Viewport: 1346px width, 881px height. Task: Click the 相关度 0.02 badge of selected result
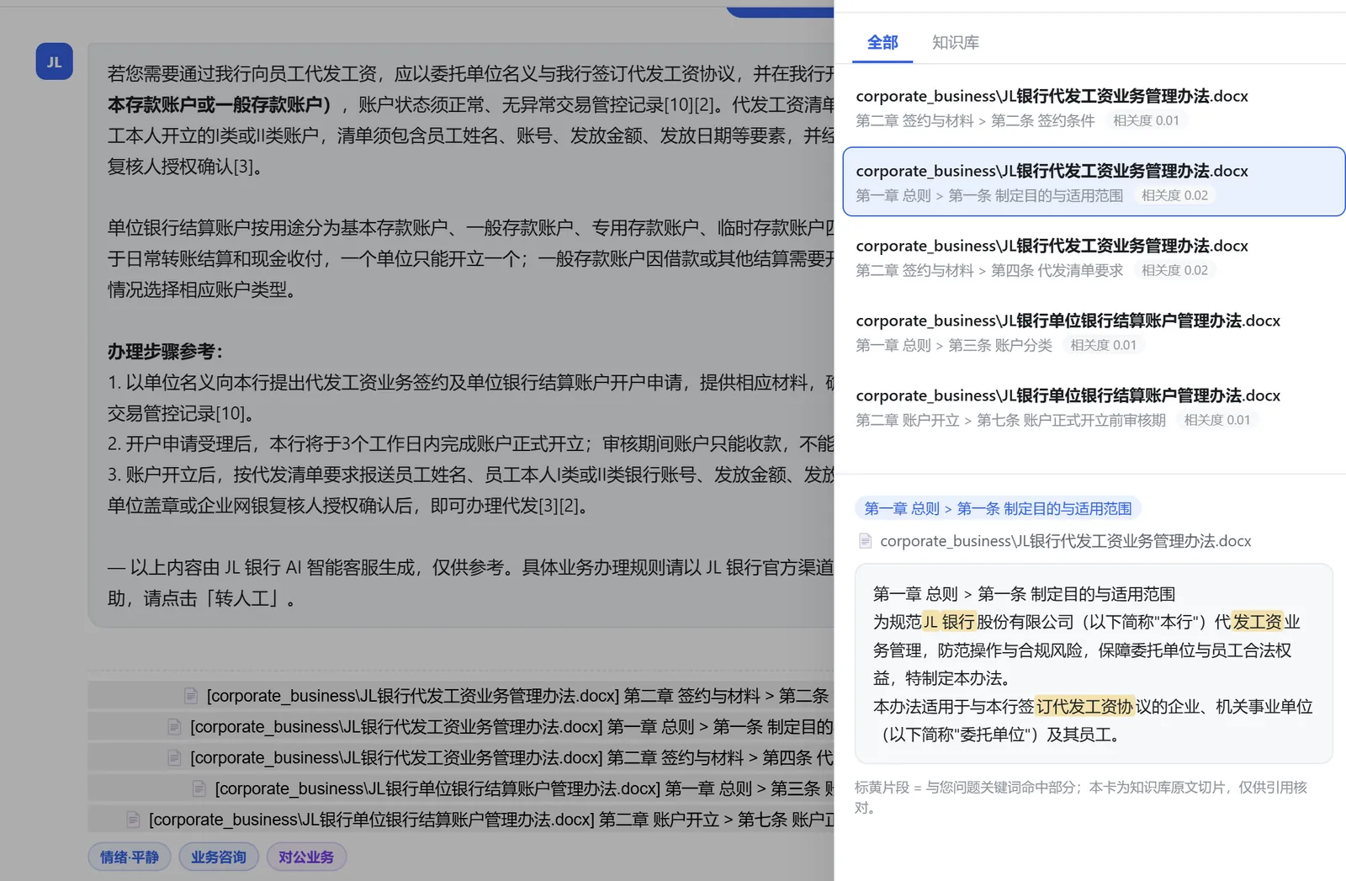1174,195
